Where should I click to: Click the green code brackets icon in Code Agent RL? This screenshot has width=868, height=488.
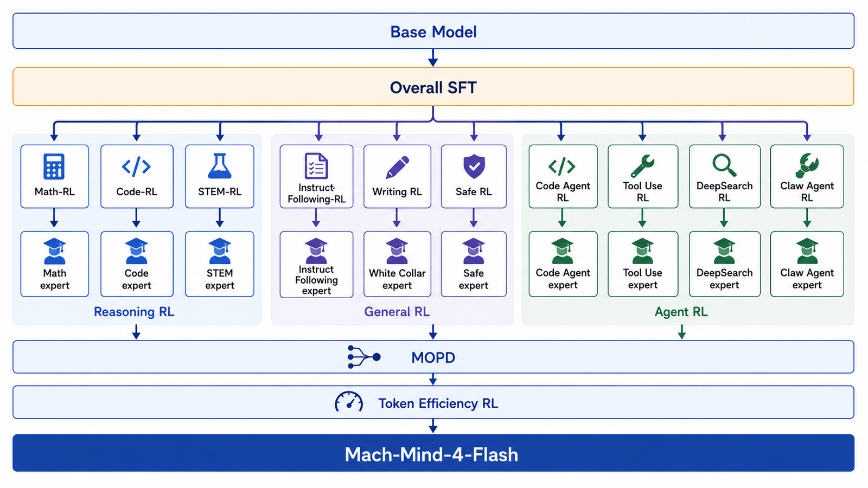point(562,166)
